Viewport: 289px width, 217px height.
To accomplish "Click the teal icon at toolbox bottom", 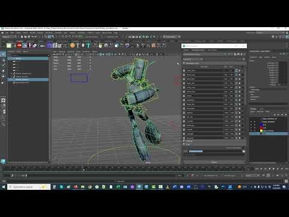I will 3,161.
